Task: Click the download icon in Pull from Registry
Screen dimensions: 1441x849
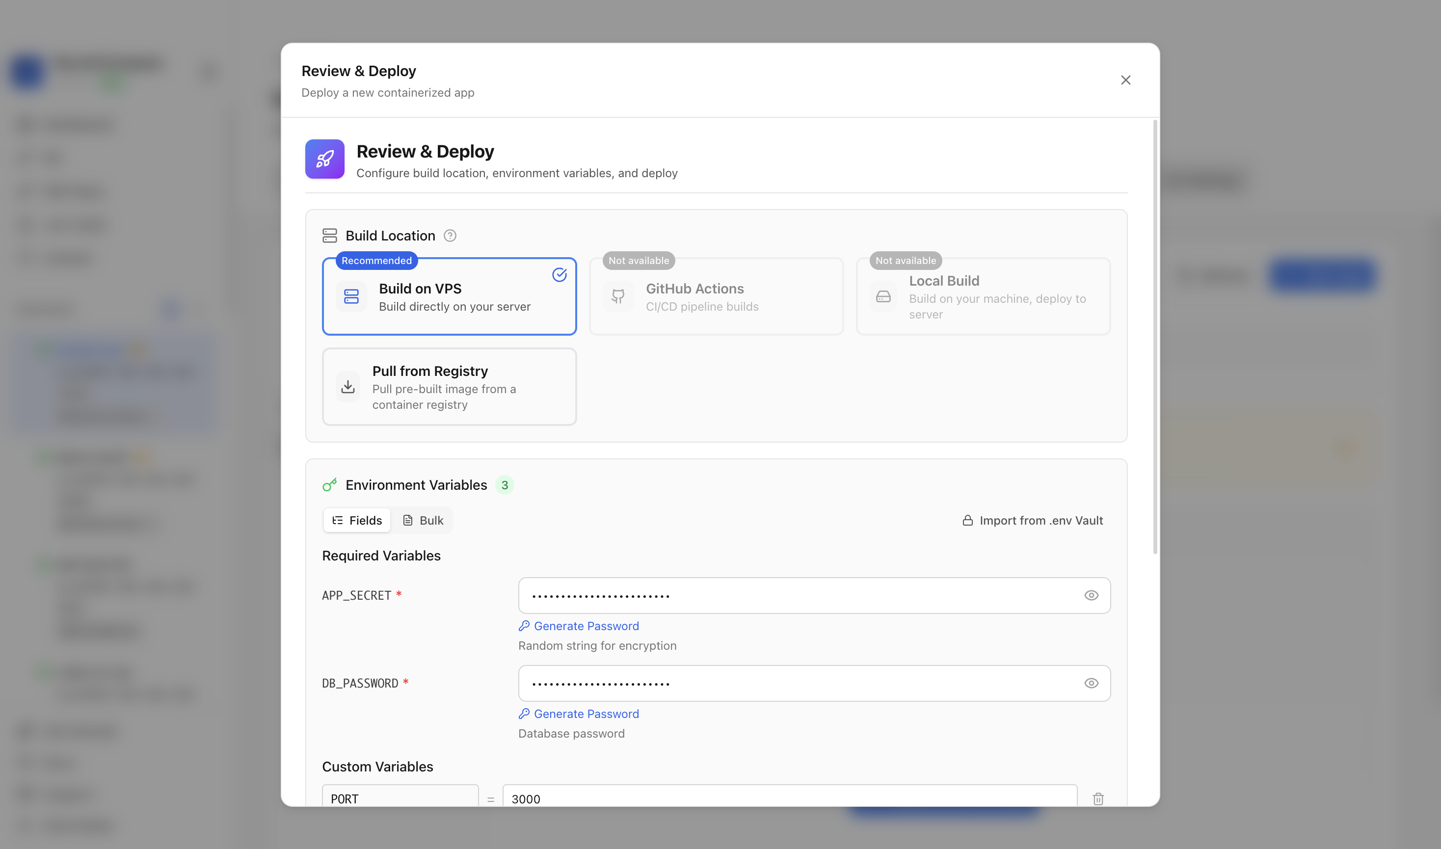Action: [x=348, y=387]
